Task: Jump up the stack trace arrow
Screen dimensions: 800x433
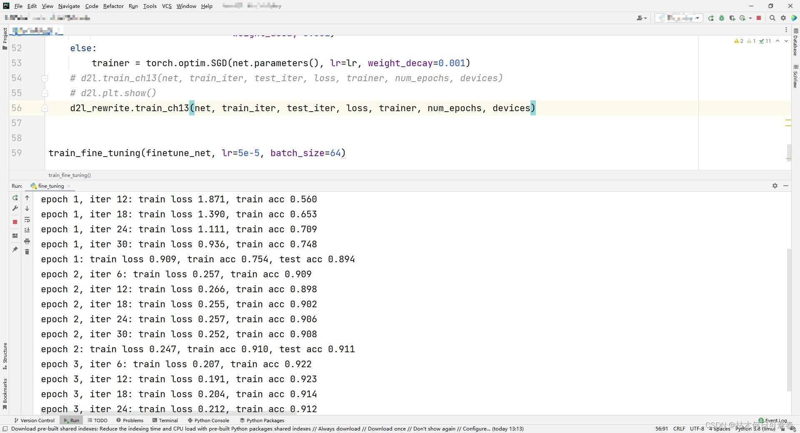Action: (27, 198)
